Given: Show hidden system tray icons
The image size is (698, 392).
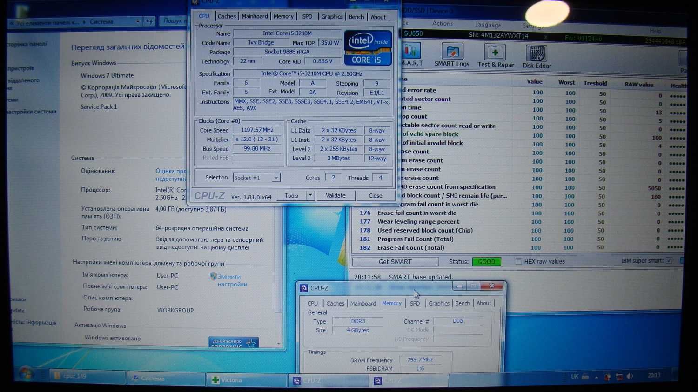Looking at the screenshot, I should click(597, 377).
